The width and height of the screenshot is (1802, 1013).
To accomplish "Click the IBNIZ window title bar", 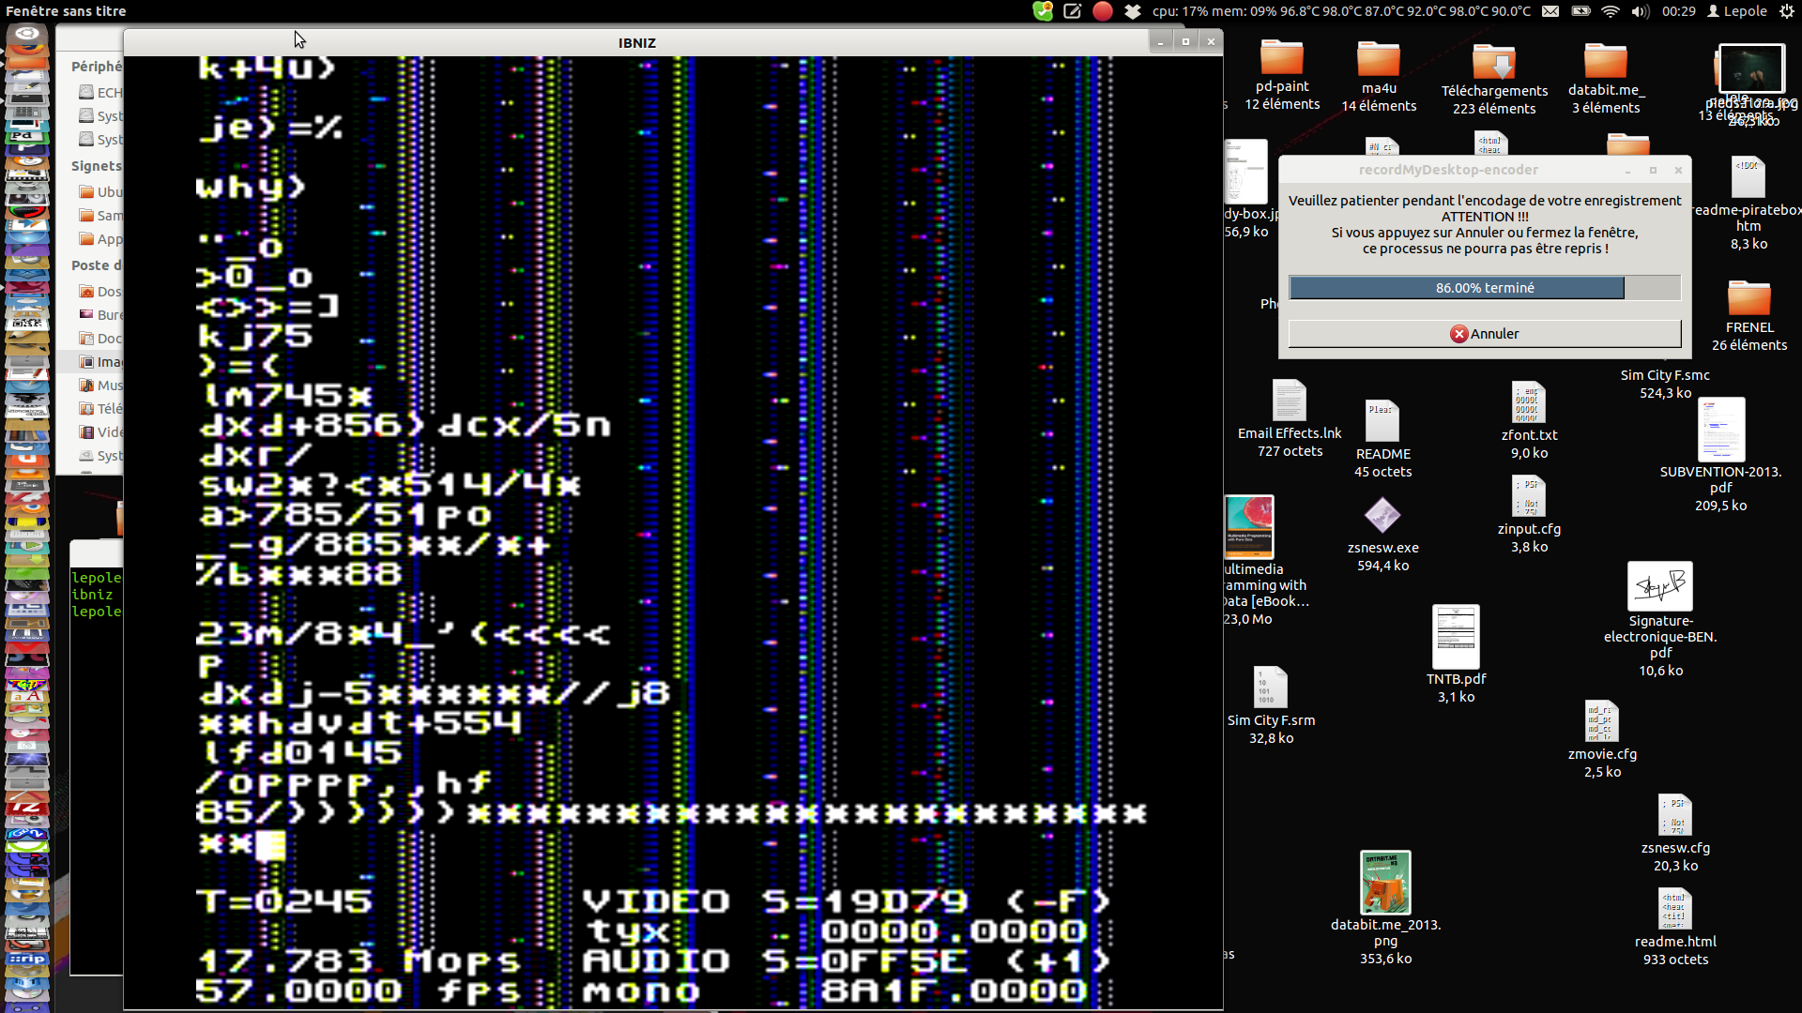I will point(636,42).
